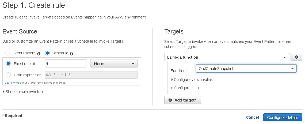Select the Schedule radio button
The height and width of the screenshot is (124, 305).
coord(47,53)
